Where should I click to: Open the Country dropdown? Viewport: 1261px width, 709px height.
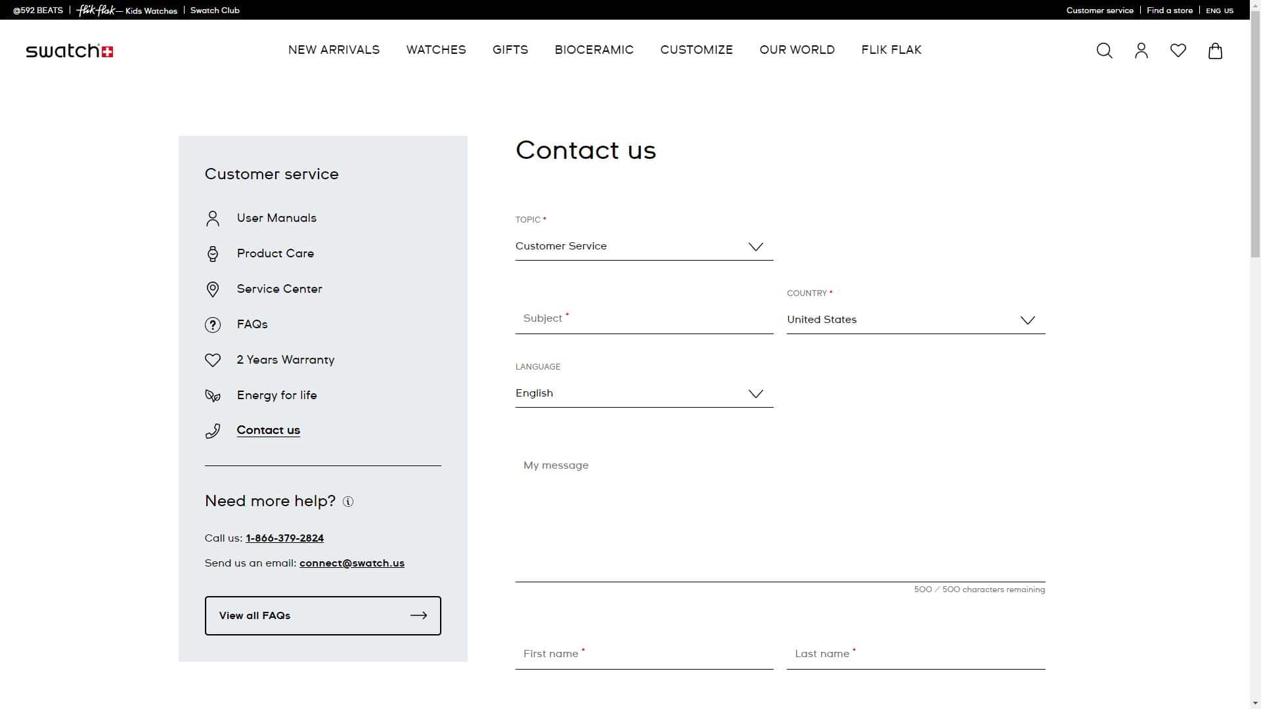[x=916, y=320]
